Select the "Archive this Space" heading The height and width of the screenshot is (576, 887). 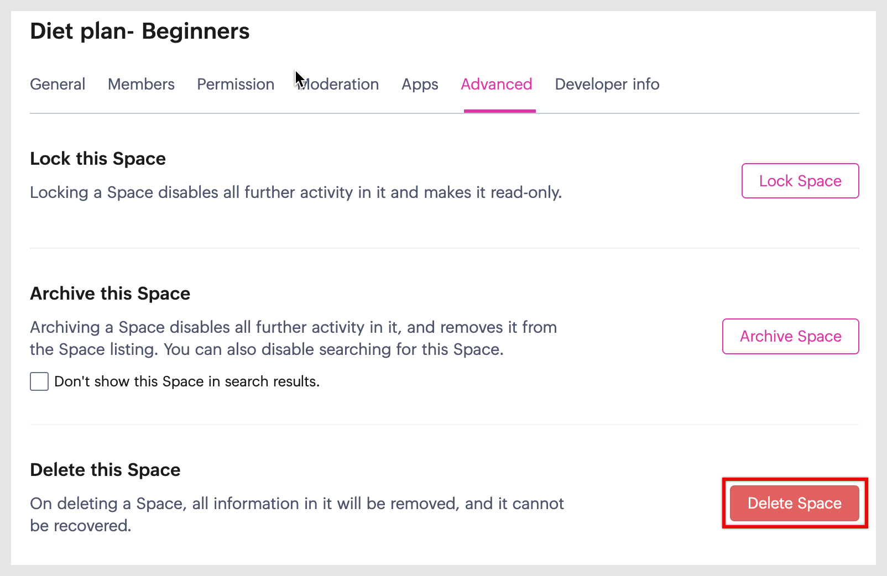[110, 294]
